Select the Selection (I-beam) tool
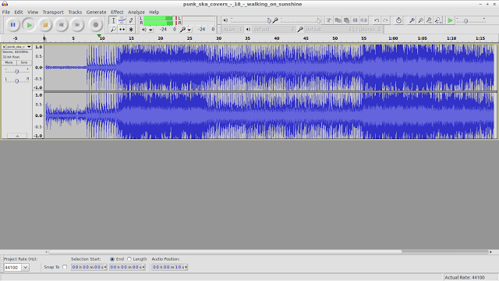499x281 pixels. [x=113, y=20]
